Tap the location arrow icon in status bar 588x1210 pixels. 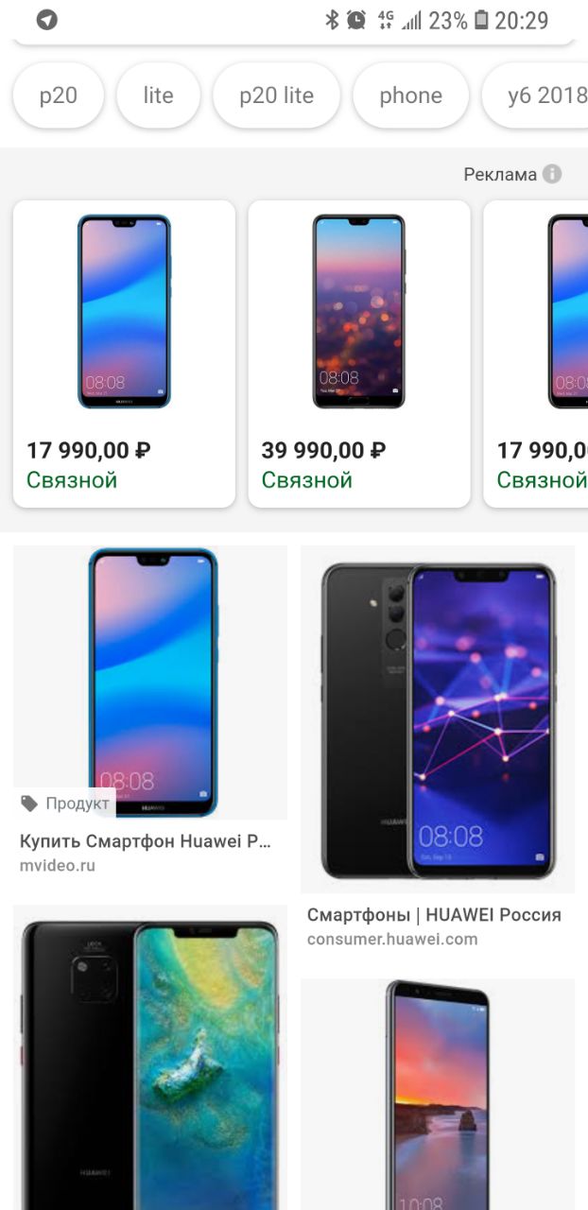[46, 20]
